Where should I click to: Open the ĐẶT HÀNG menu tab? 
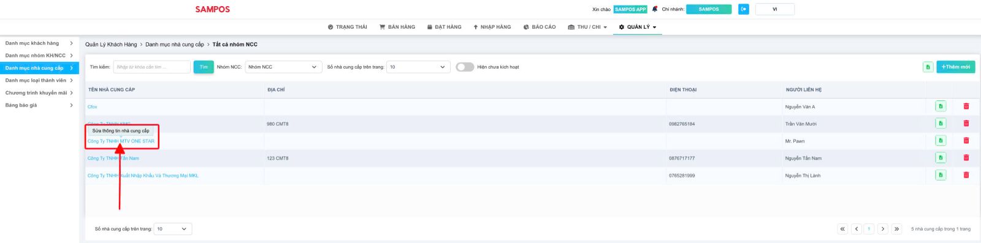(x=445, y=27)
